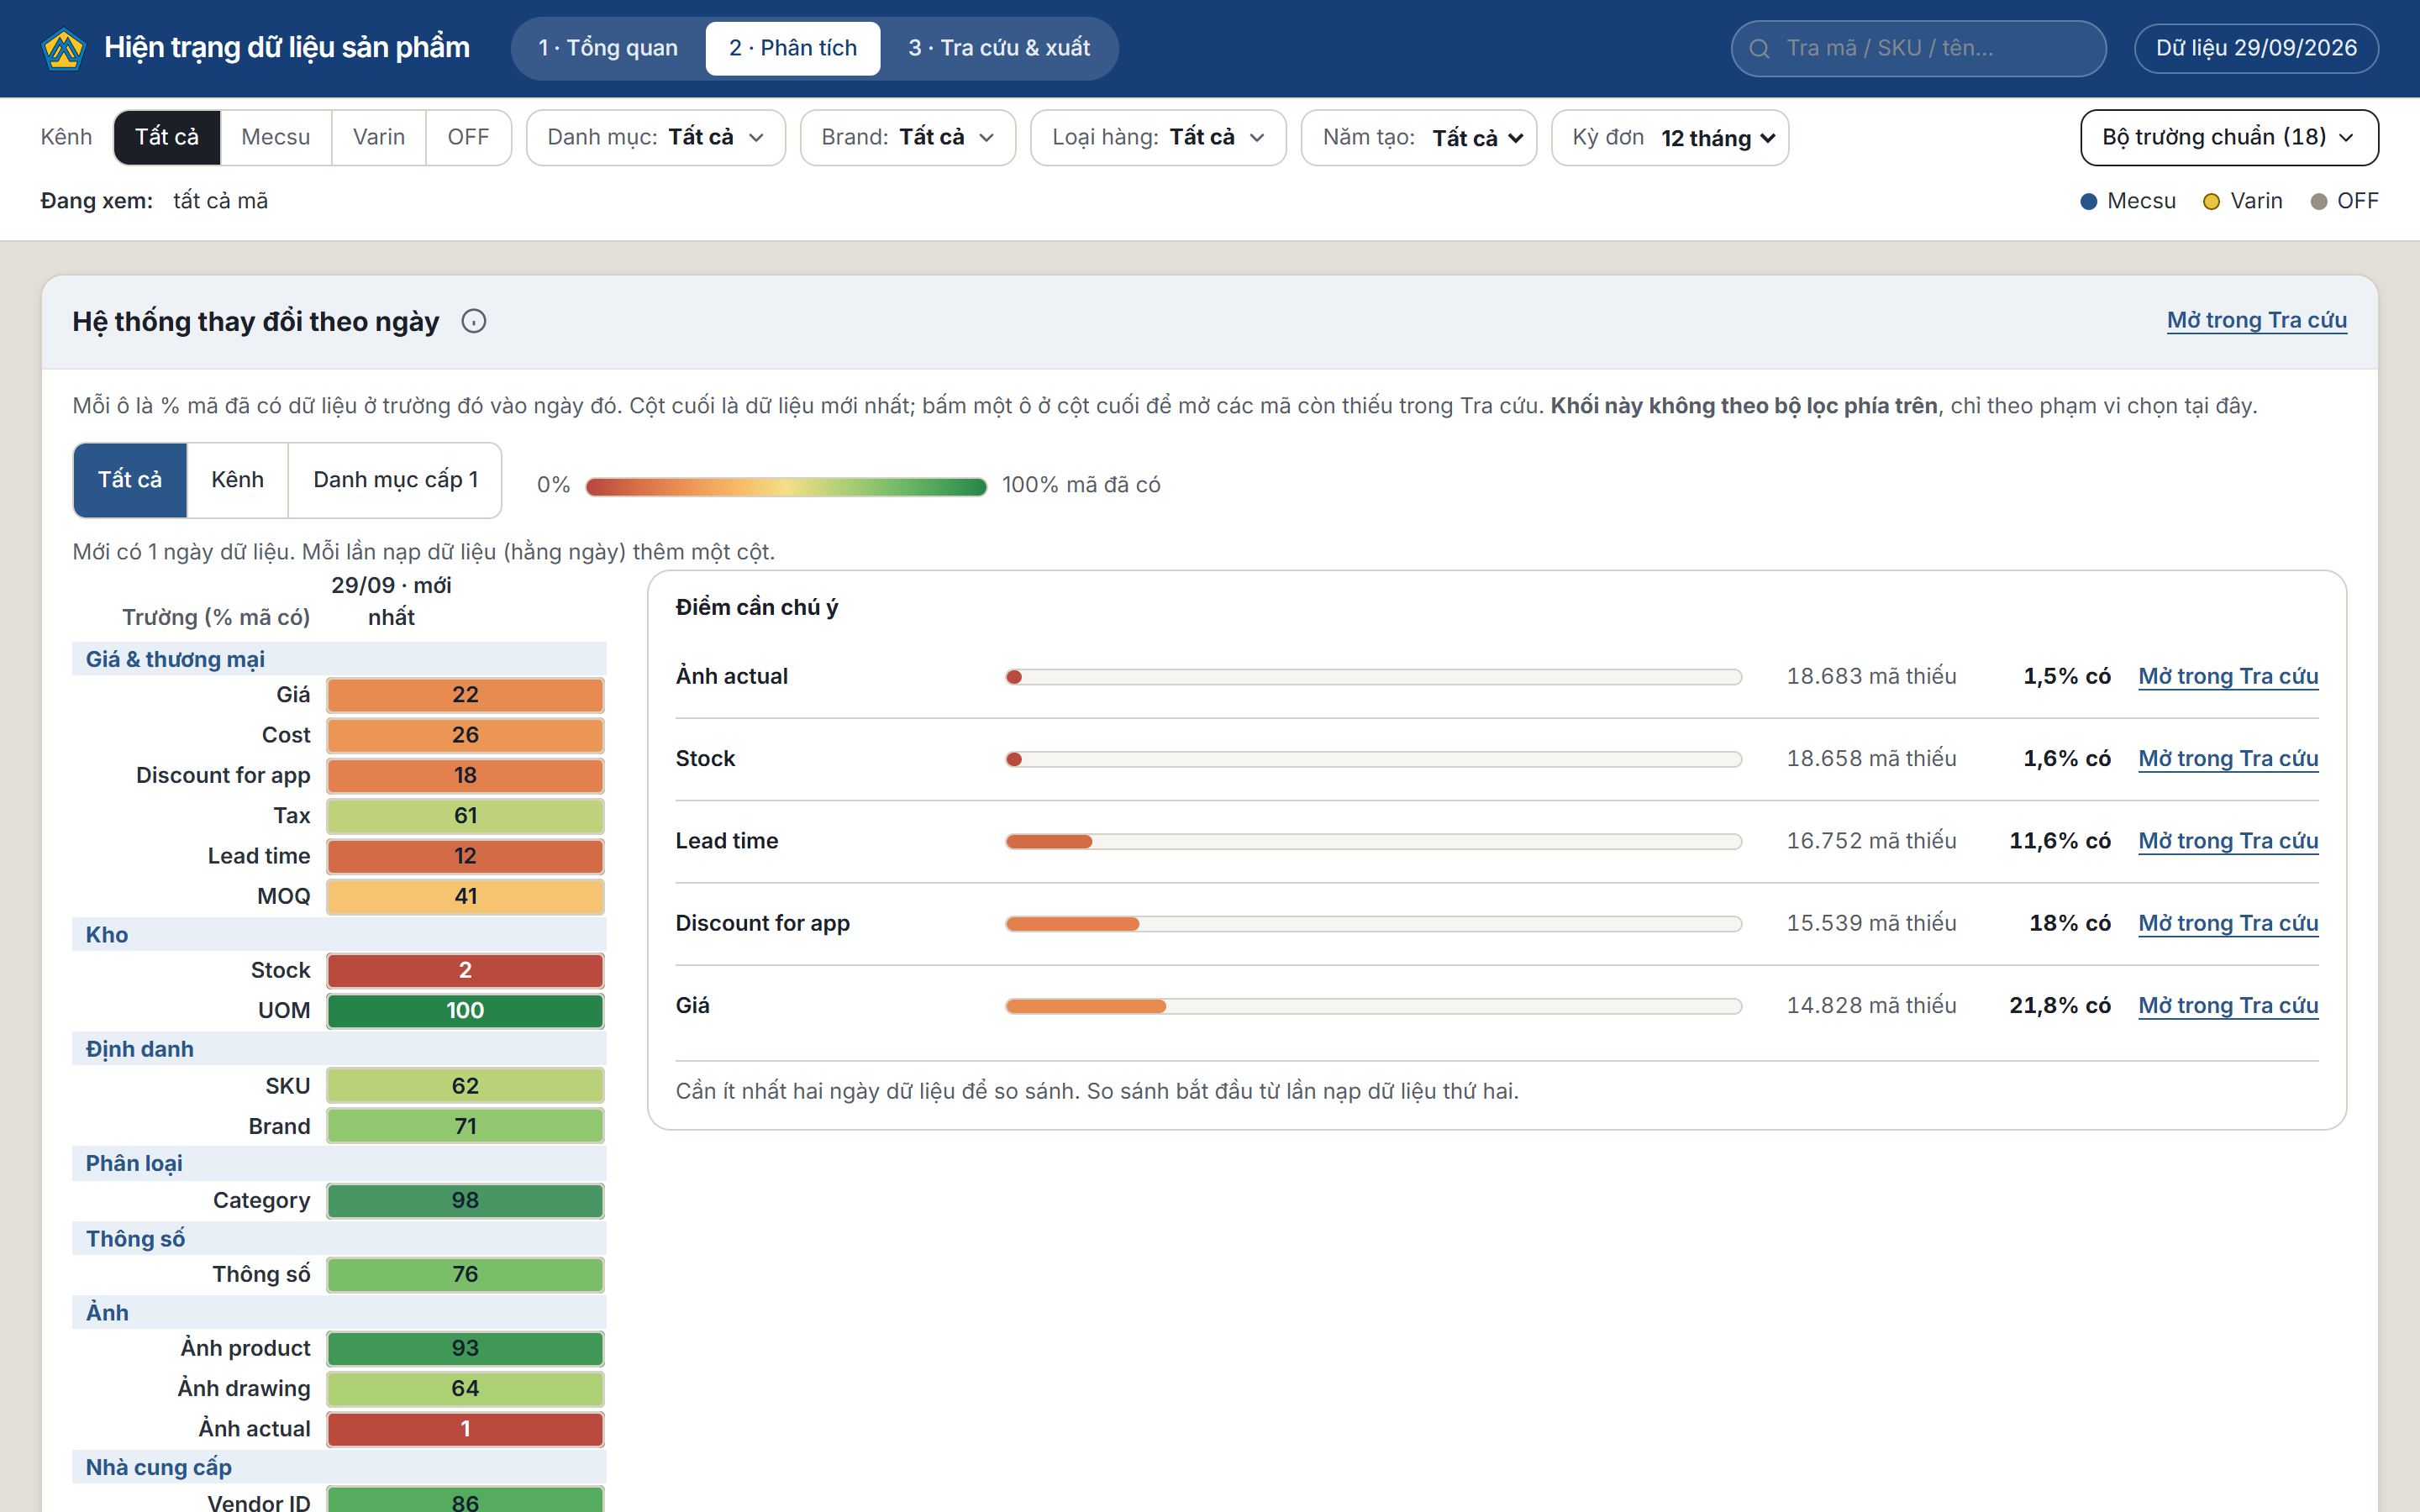Click the Dữ liệu 29/09/2026 button

tap(2256, 48)
